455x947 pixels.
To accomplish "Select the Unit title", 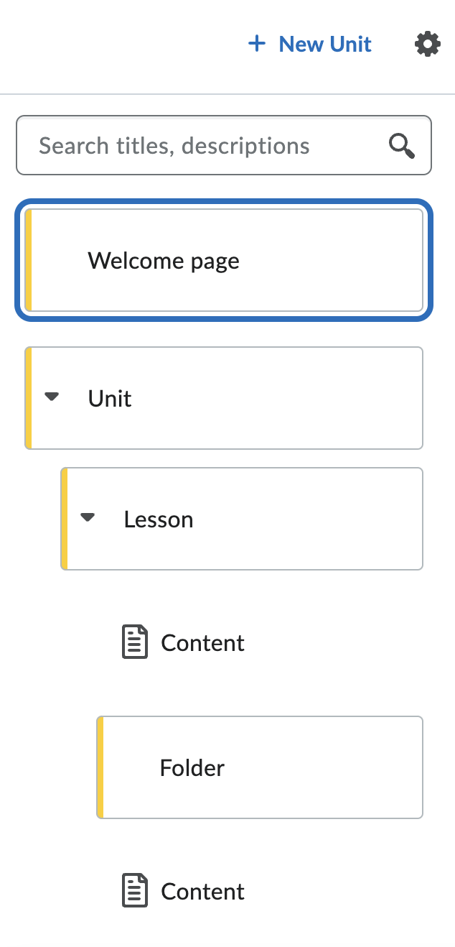I will [110, 399].
